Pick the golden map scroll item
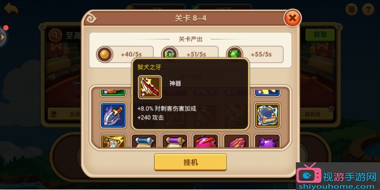This screenshot has width=380, height=190. [x=113, y=141]
